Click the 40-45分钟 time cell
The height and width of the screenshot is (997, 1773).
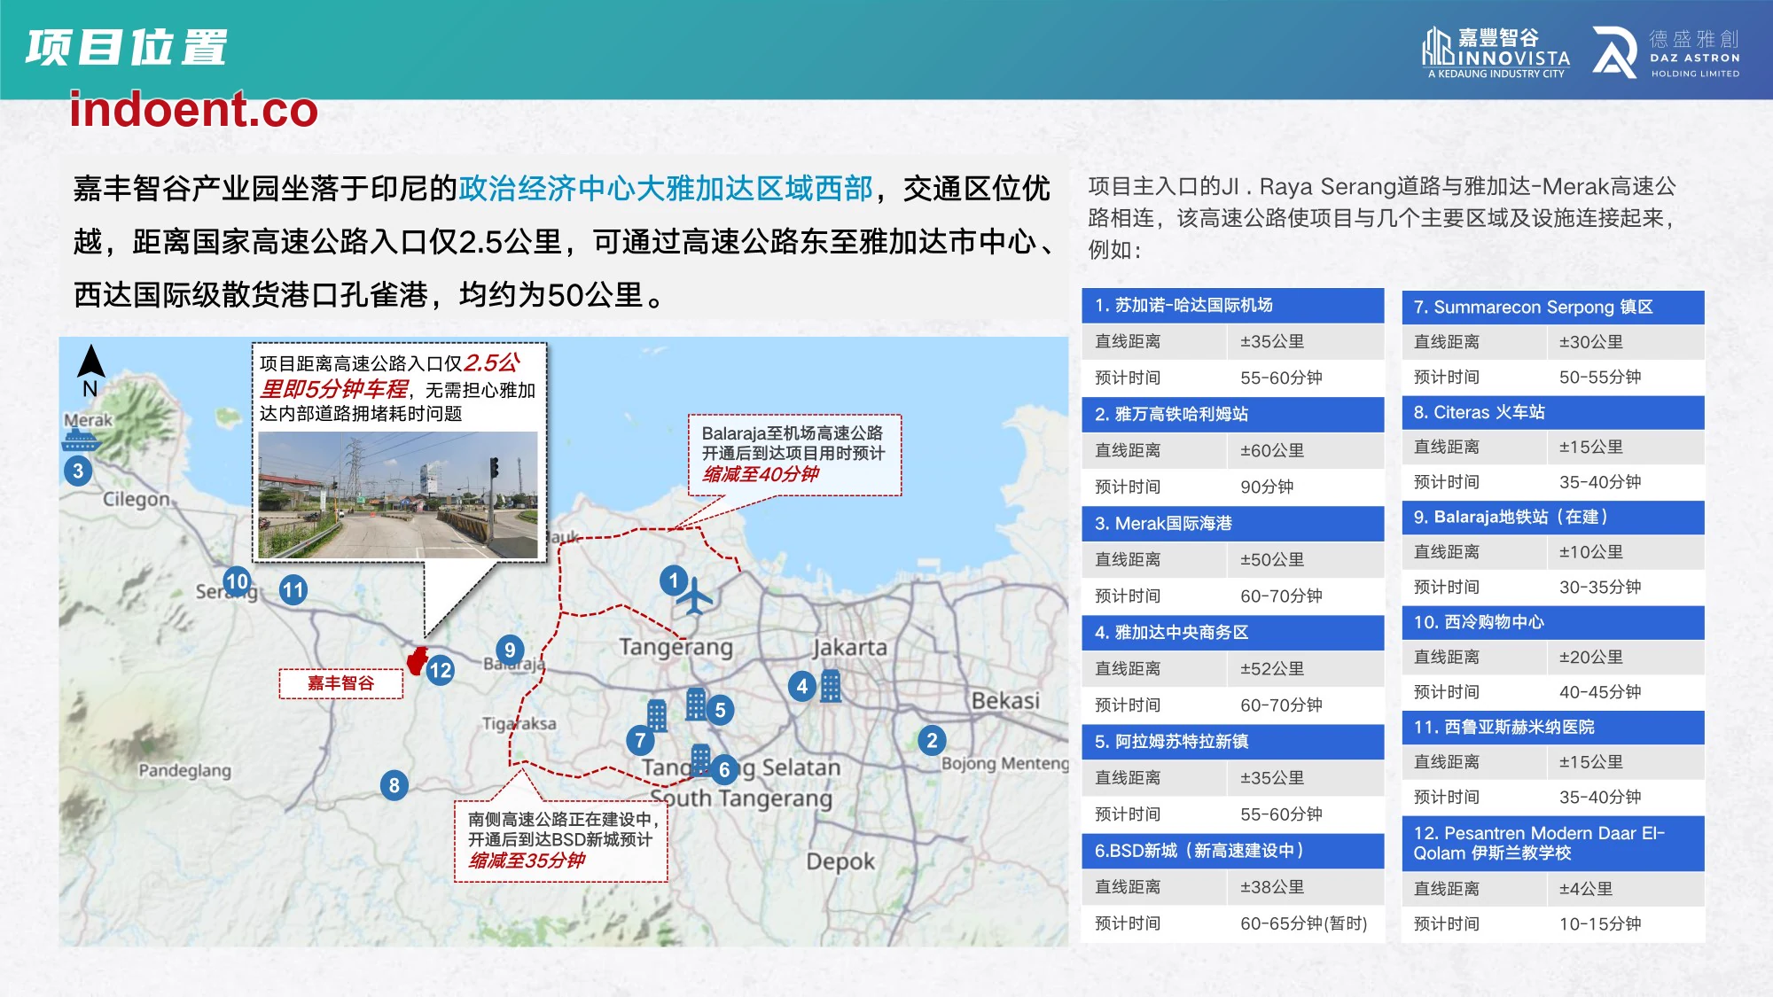[x=1626, y=692]
